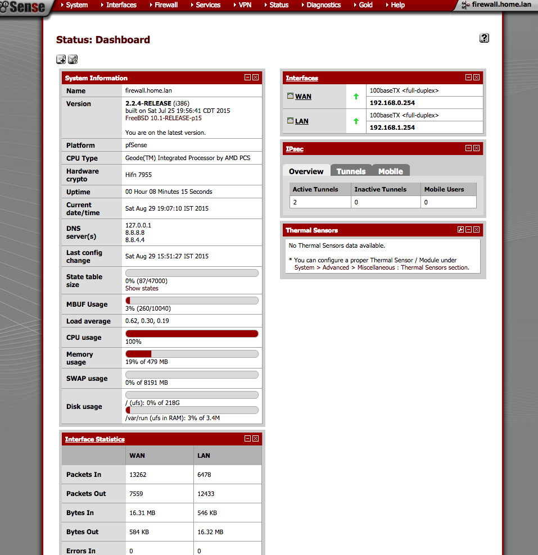Collapse the IPsec widget
Image resolution: width=538 pixels, height=555 pixels.
(468, 148)
